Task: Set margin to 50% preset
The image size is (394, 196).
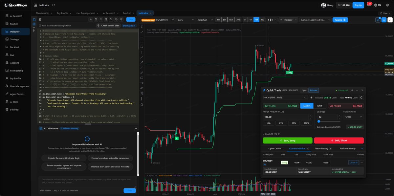Action: [294, 123]
